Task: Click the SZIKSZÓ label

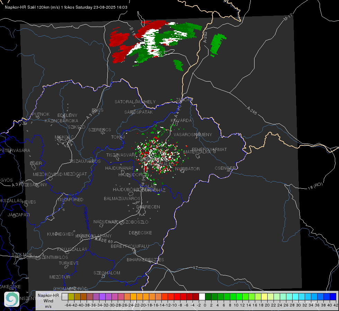Action: [x=77, y=127]
